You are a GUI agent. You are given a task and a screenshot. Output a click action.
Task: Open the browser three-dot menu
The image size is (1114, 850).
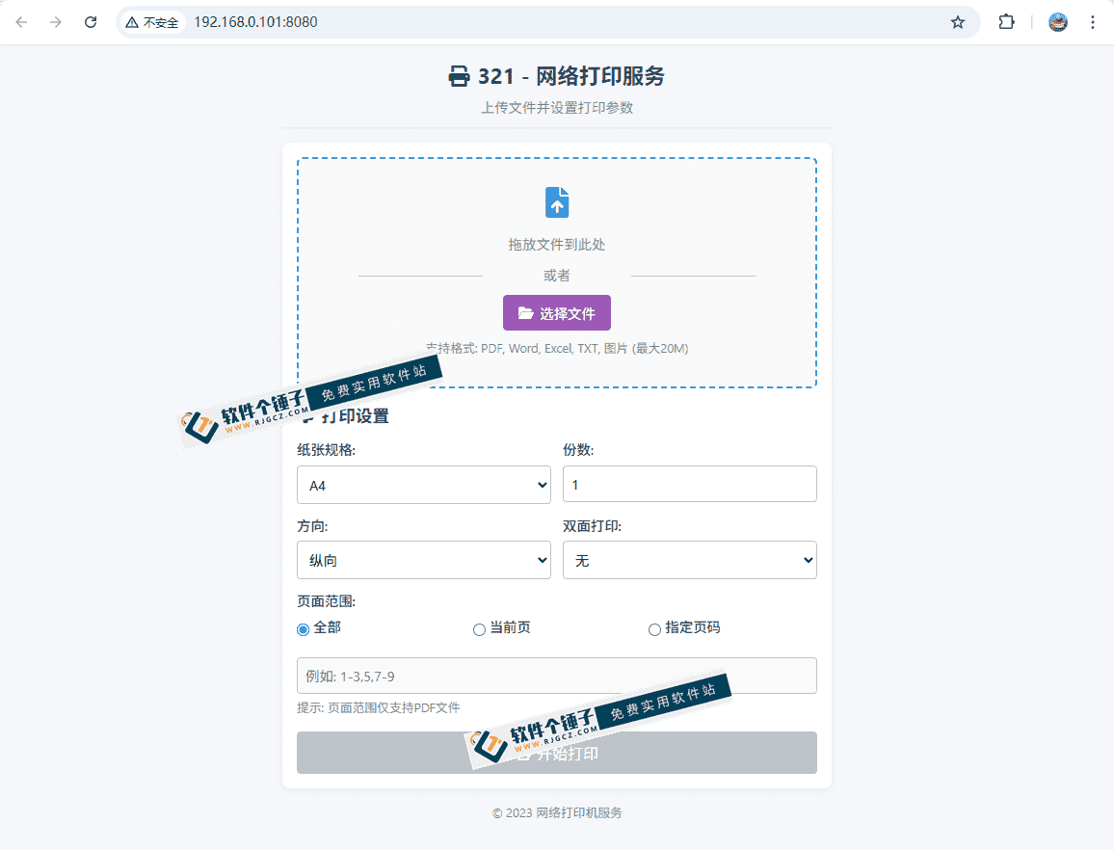click(x=1093, y=21)
